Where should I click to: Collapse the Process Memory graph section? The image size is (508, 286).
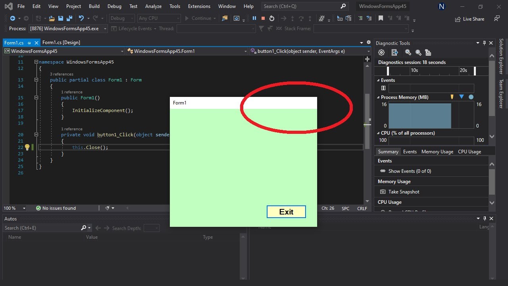[378, 97]
